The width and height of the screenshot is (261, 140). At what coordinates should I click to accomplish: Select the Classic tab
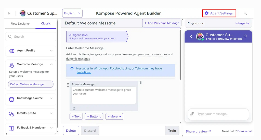(46, 24)
